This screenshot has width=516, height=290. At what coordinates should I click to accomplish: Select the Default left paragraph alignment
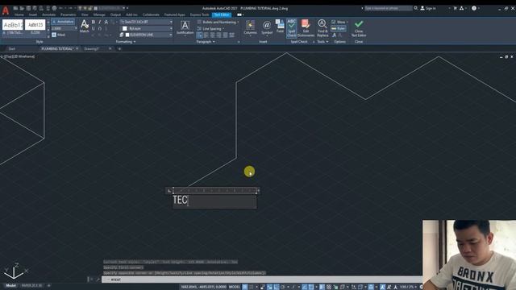pos(199,35)
